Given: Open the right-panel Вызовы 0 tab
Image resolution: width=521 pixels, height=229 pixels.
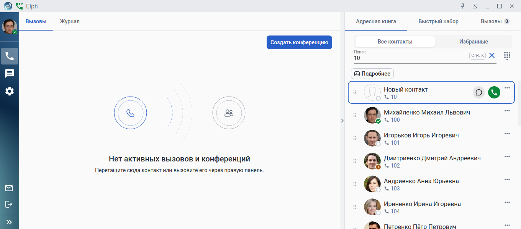Looking at the screenshot, I should (495, 21).
